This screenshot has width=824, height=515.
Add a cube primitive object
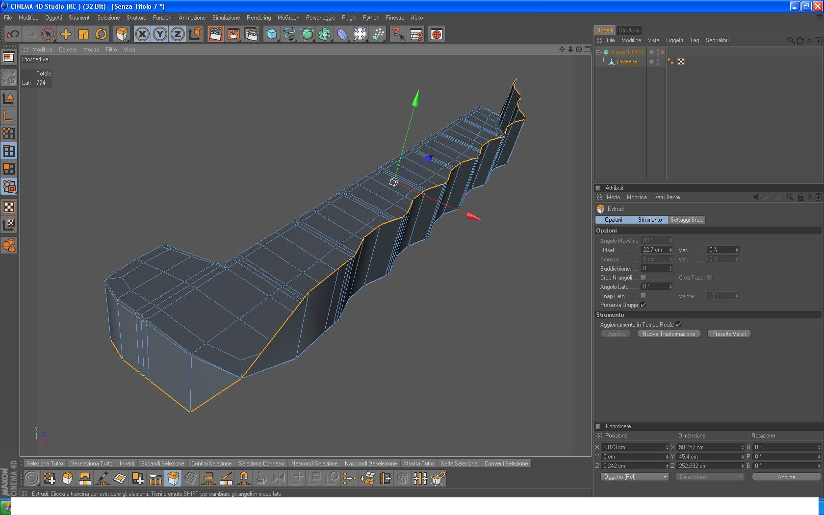(x=272, y=34)
